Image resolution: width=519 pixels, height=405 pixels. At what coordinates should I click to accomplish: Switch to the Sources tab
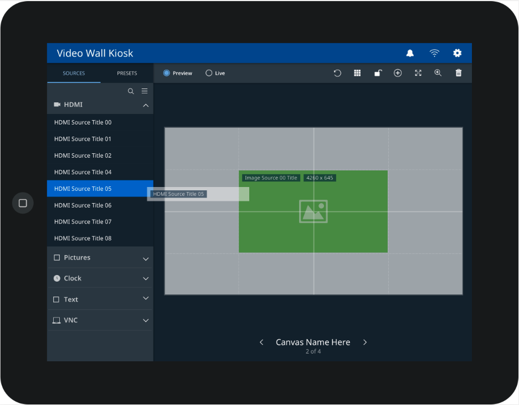(74, 73)
